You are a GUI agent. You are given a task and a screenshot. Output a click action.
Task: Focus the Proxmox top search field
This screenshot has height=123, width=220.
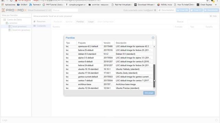(65, 10)
